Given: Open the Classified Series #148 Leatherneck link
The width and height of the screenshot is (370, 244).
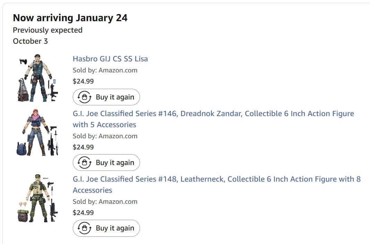Looking at the screenshot, I should (x=217, y=179).
